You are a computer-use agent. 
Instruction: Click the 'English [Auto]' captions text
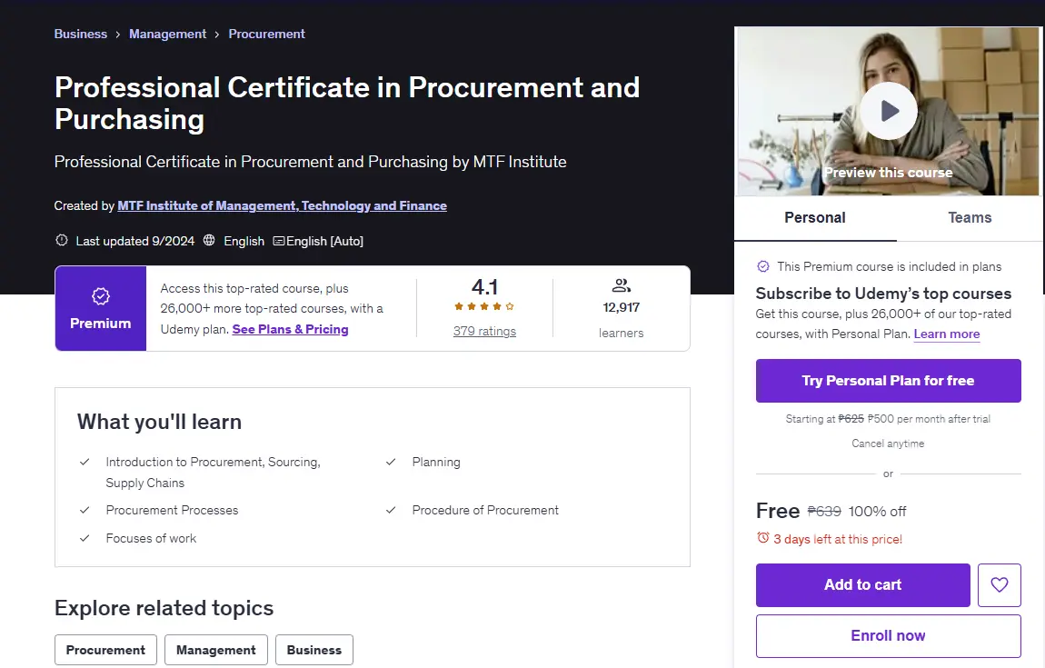pos(324,241)
